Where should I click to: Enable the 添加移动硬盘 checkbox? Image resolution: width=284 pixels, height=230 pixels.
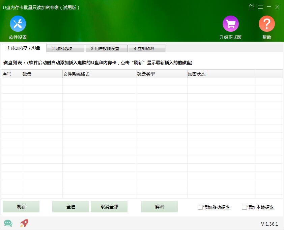[x=200, y=207]
